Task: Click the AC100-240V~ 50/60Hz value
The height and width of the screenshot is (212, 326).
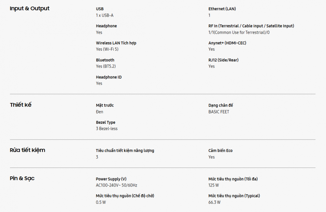Action: [116, 185]
